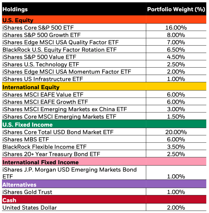Click the Holdings column header
Viewport: 209px width, 213px height.
tap(15, 9)
